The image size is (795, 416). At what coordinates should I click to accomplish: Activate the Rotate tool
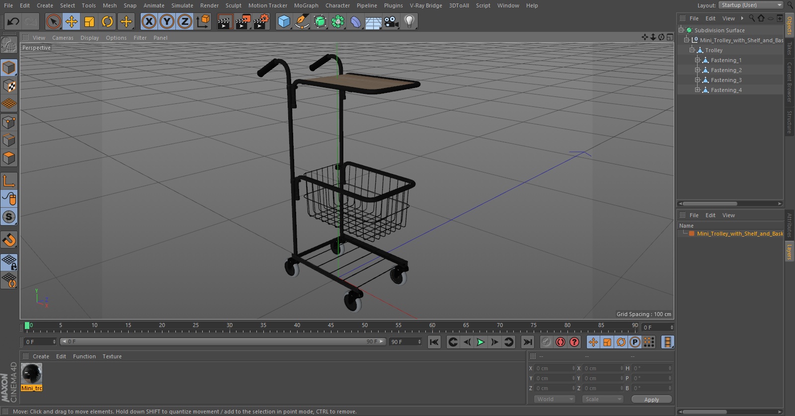(x=107, y=21)
